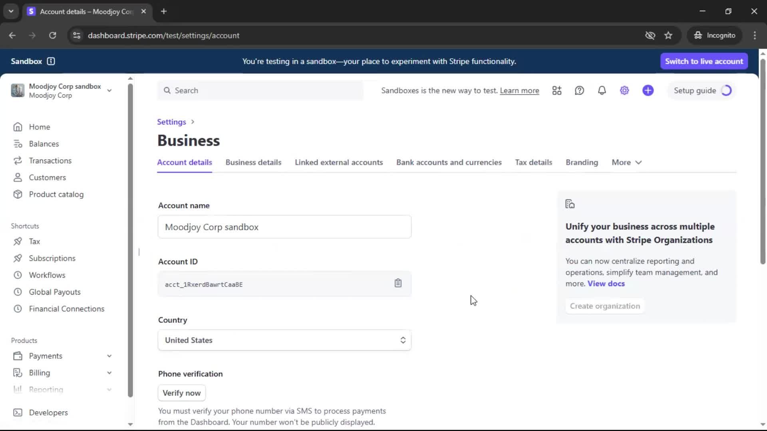Click the Stripe Organizations promo icon

(570, 204)
